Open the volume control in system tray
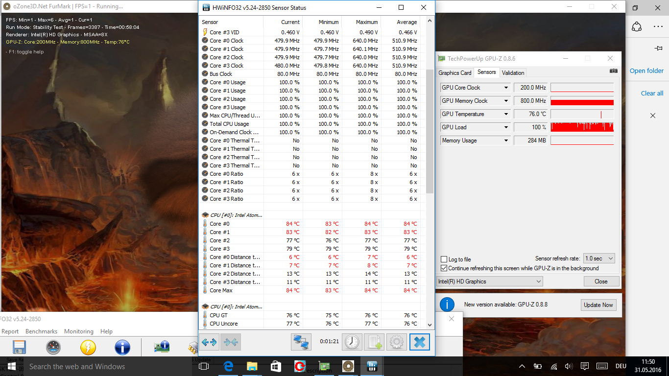This screenshot has height=376, width=669. [569, 366]
